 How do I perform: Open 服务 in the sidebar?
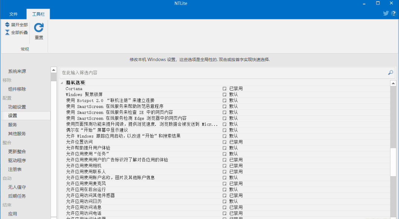click(x=13, y=125)
